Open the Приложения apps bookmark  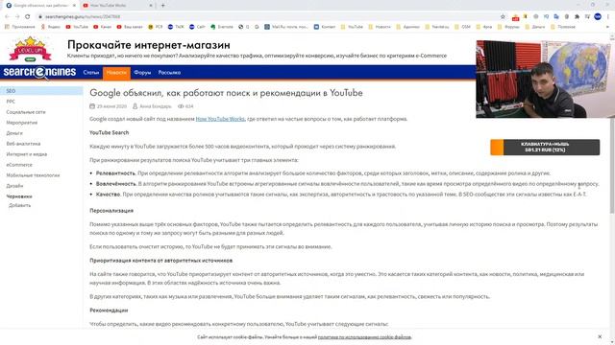click(19, 27)
